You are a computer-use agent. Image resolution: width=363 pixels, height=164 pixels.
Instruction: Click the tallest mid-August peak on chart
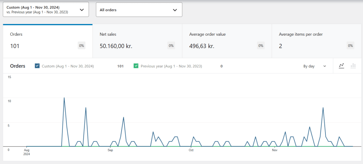(64, 98)
